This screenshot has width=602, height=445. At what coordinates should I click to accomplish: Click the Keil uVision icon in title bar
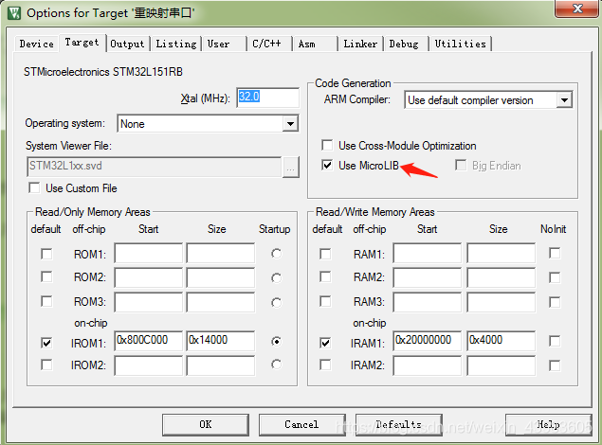coord(14,13)
